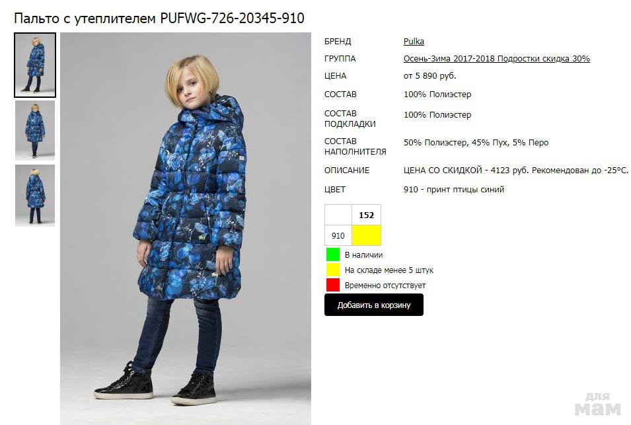Image resolution: width=631 pixels, height=425 pixels.
Task: Click the color value 910 принт птицы синий
Action: 454,189
